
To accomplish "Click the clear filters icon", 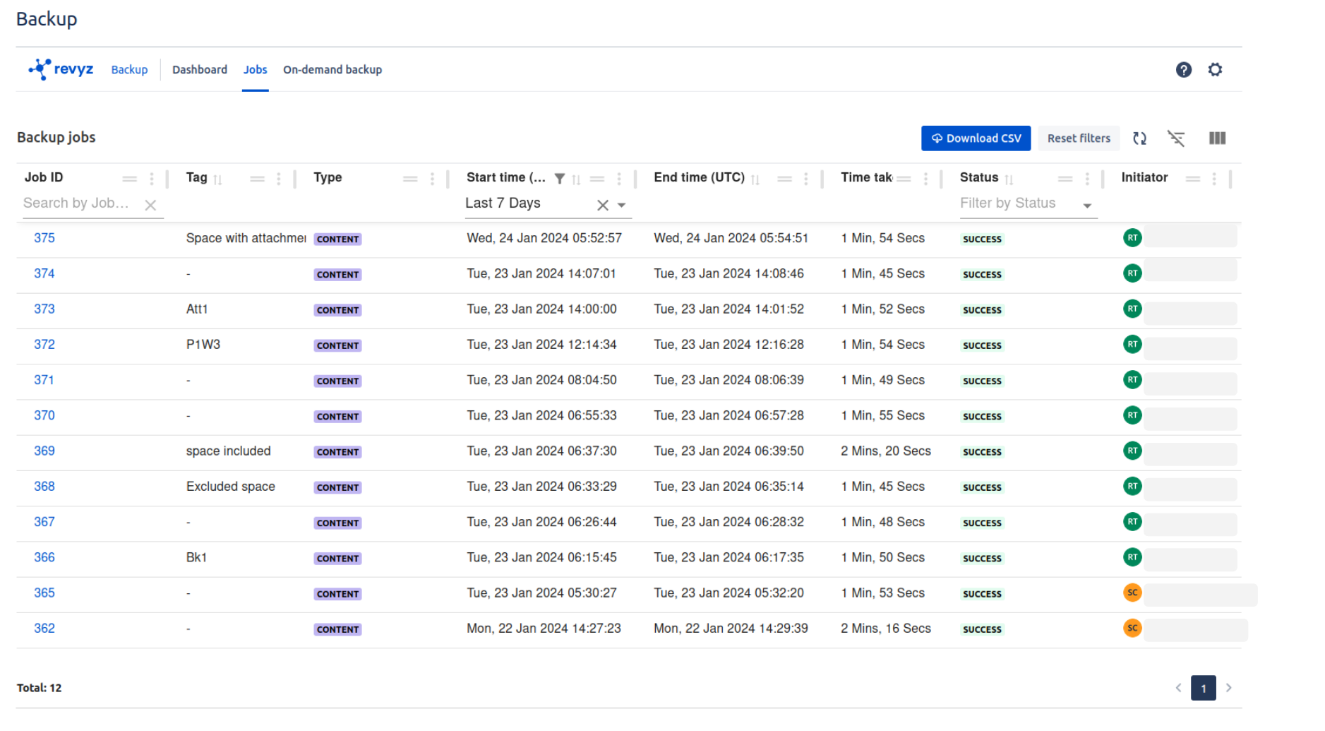I will 1176,138.
